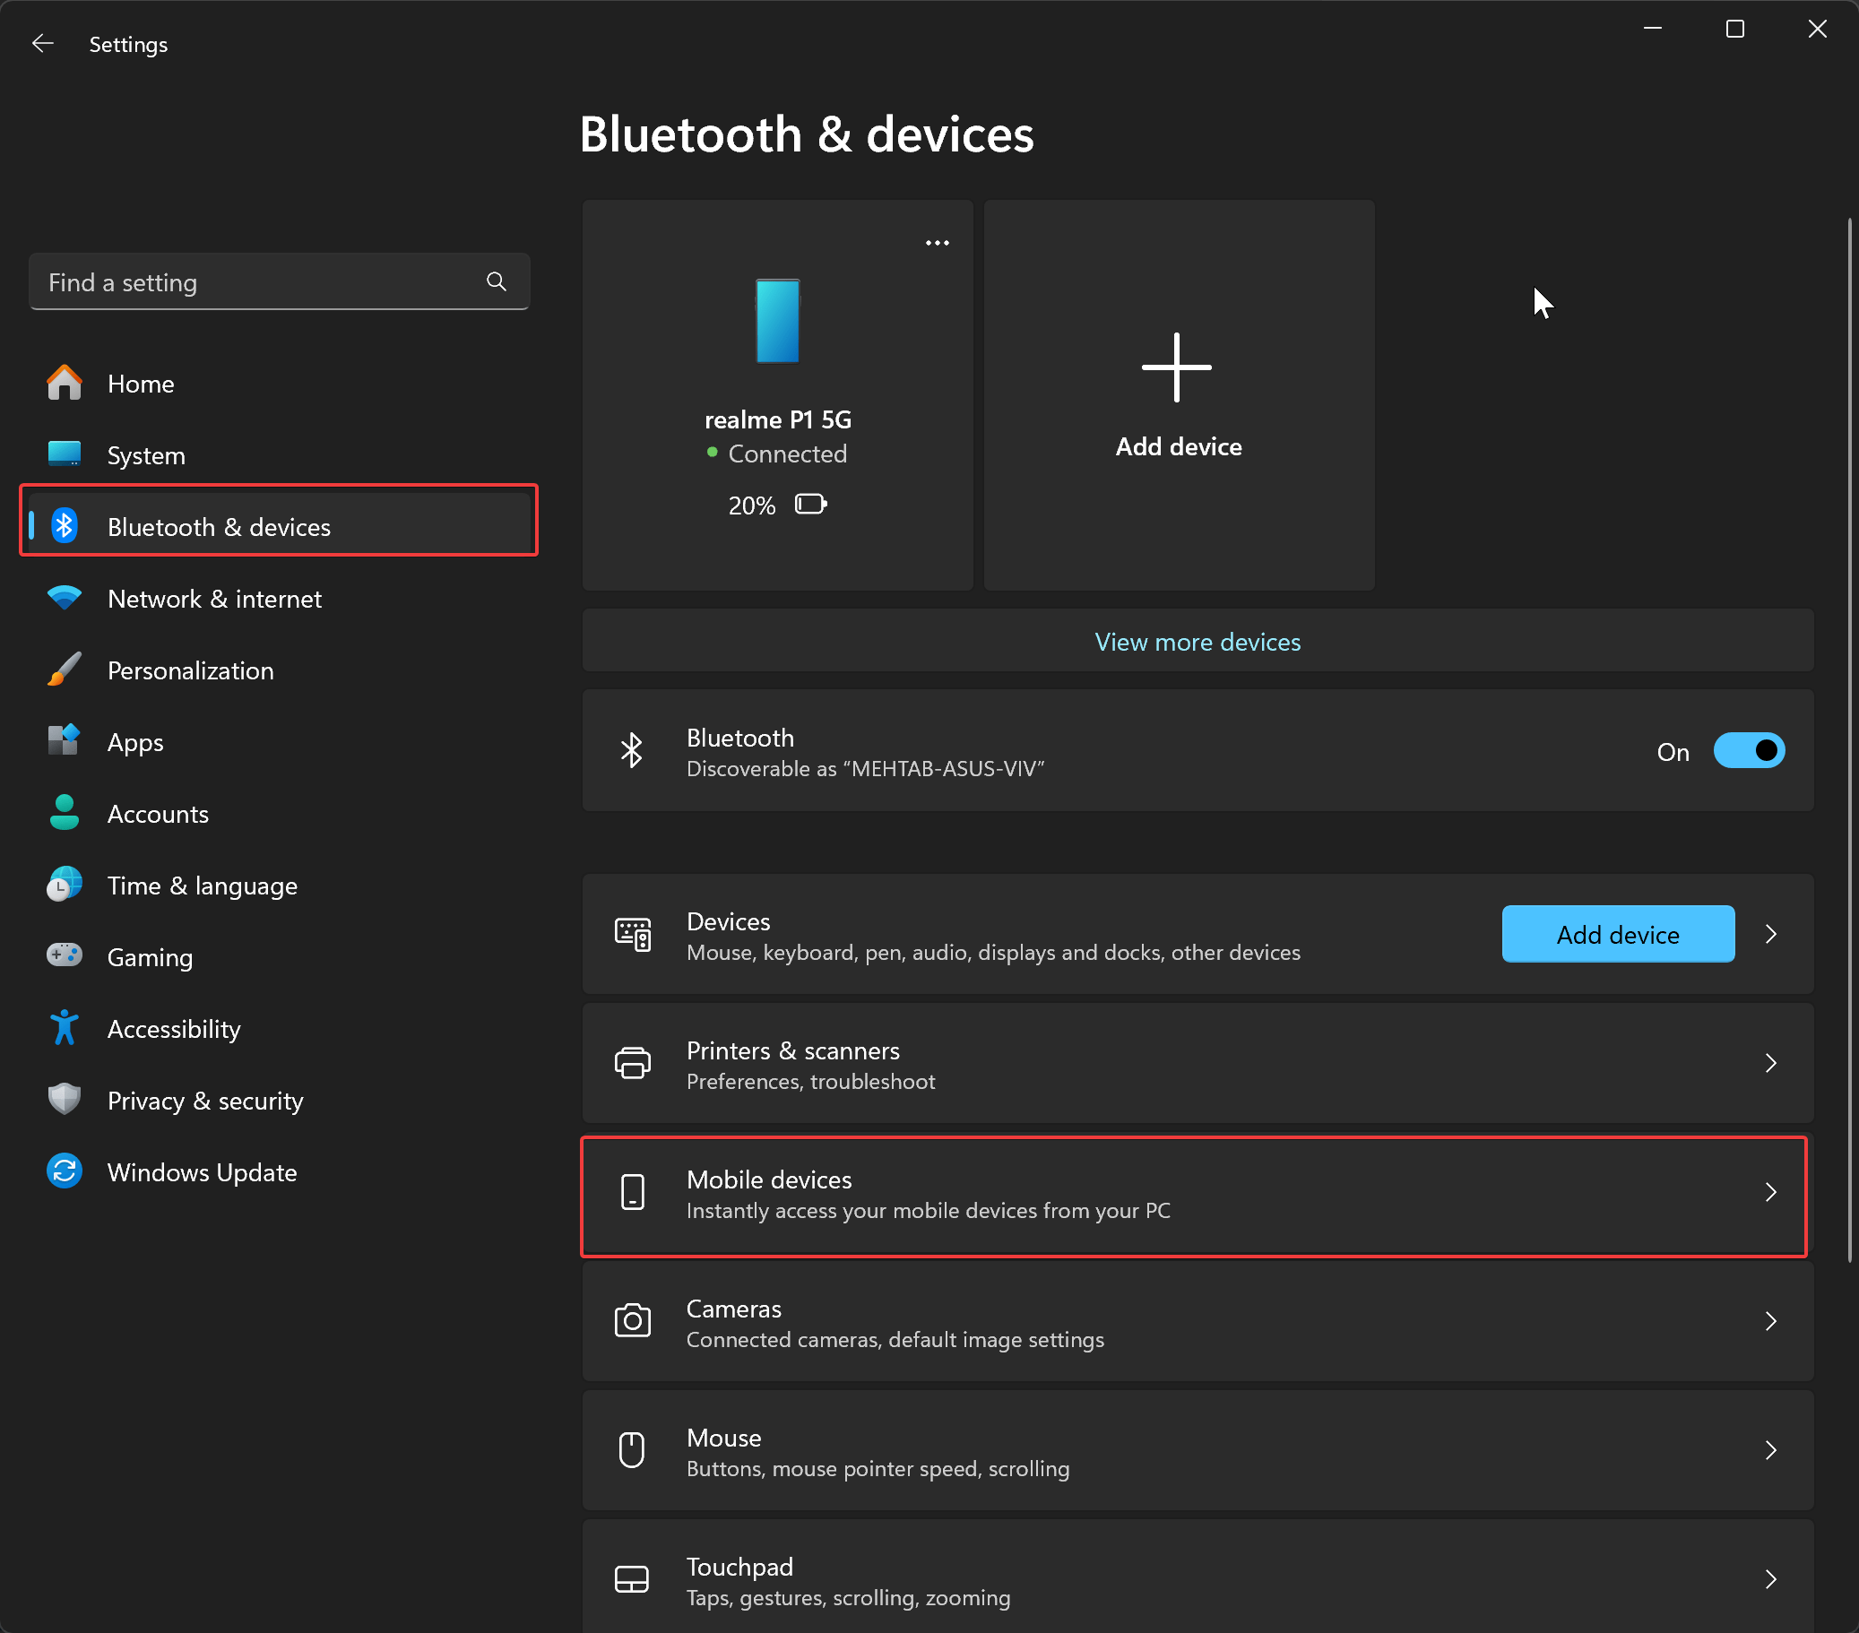This screenshot has width=1859, height=1633.
Task: Expand the Devices row chevron
Action: coord(1770,934)
